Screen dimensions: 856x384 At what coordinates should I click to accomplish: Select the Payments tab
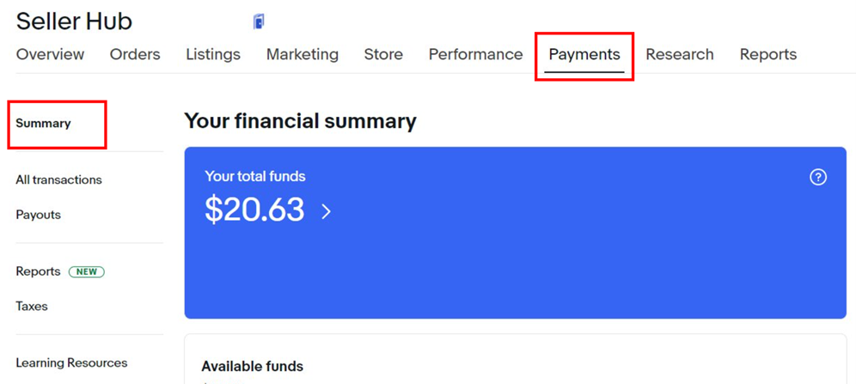tap(584, 54)
